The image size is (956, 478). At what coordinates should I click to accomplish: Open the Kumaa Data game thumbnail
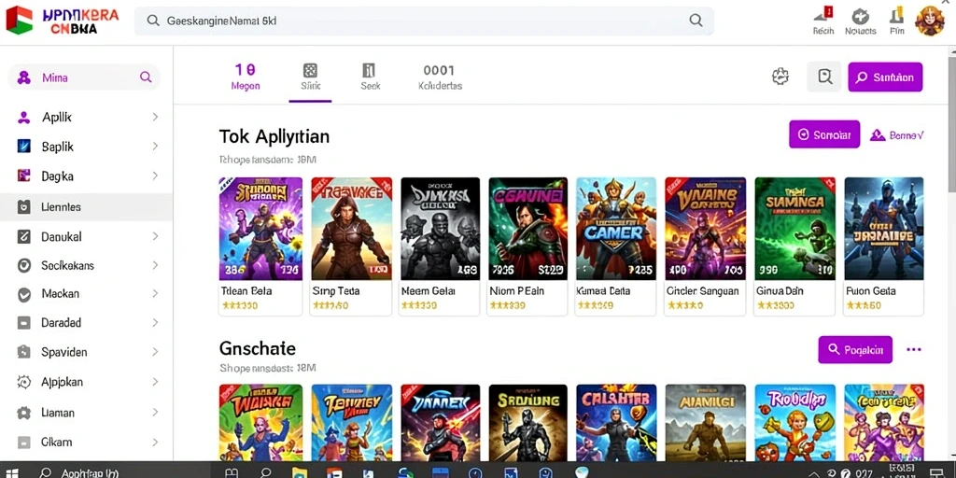pyautogui.click(x=616, y=229)
